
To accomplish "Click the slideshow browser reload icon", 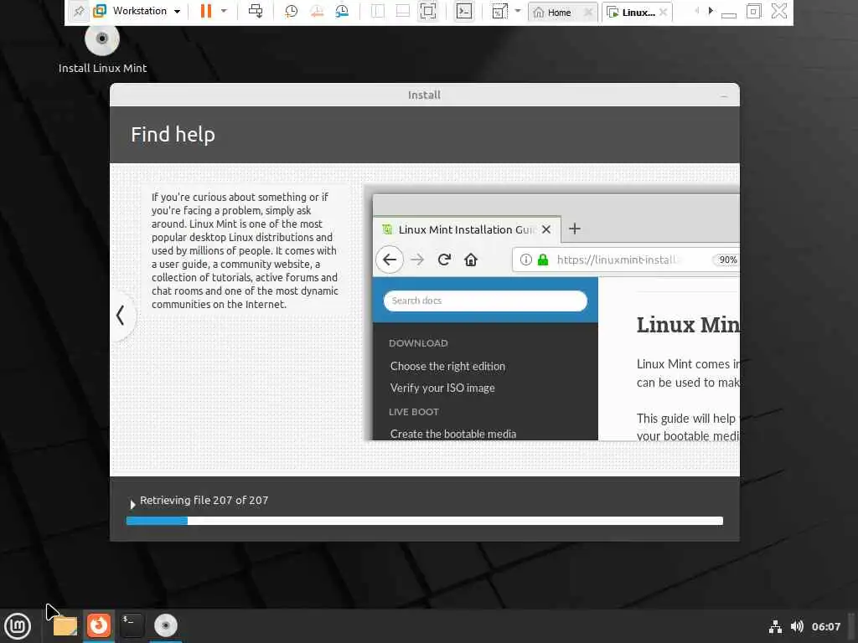I will 444,260.
